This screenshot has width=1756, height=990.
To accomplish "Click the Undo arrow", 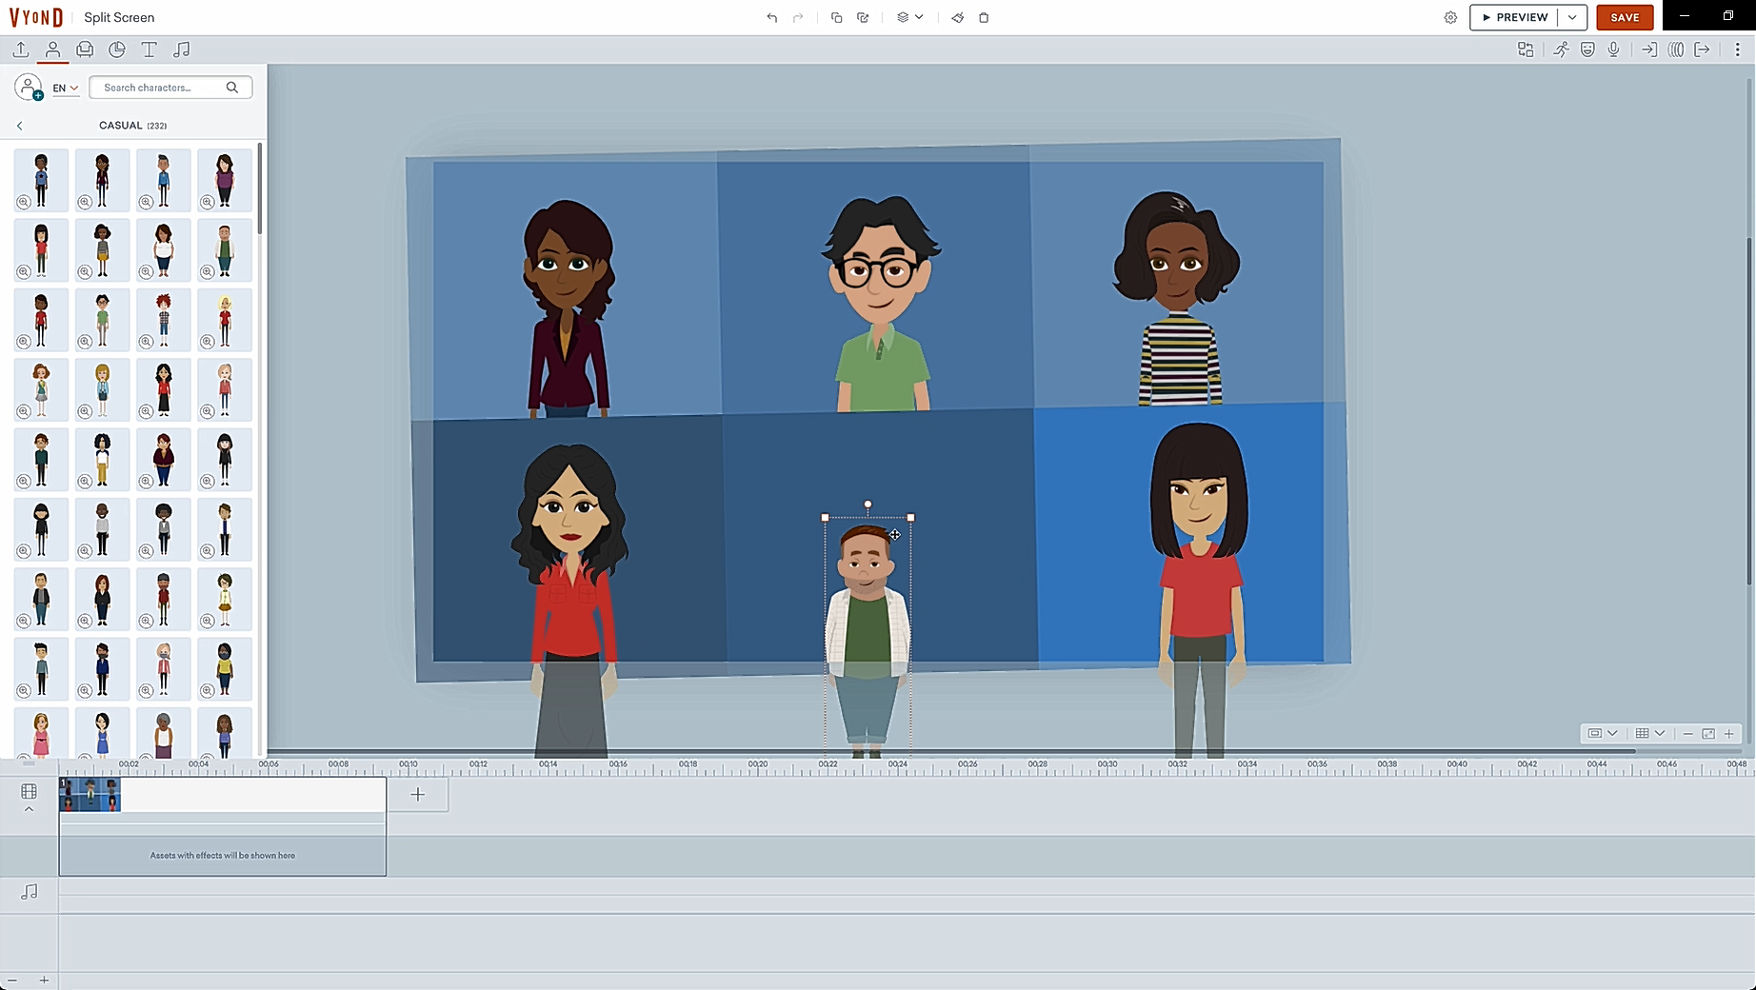I will tap(771, 17).
